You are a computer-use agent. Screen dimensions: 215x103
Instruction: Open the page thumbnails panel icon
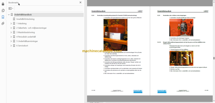pos(3,10)
